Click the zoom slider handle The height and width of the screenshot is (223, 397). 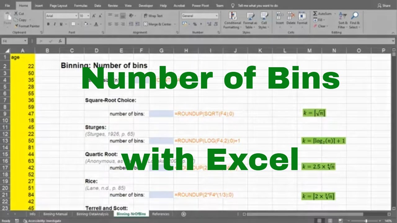coord(366,221)
